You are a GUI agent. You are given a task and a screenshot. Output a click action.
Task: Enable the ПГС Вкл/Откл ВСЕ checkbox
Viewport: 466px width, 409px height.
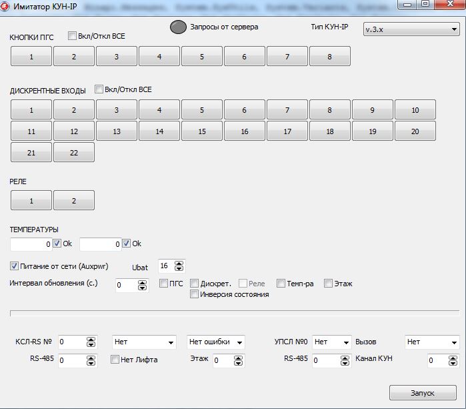(72, 36)
